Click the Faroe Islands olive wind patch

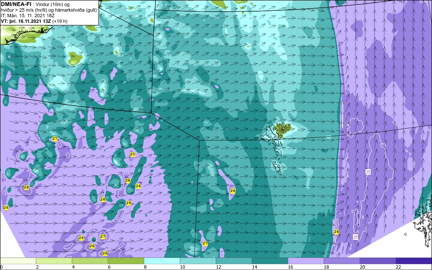pyautogui.click(x=283, y=129)
